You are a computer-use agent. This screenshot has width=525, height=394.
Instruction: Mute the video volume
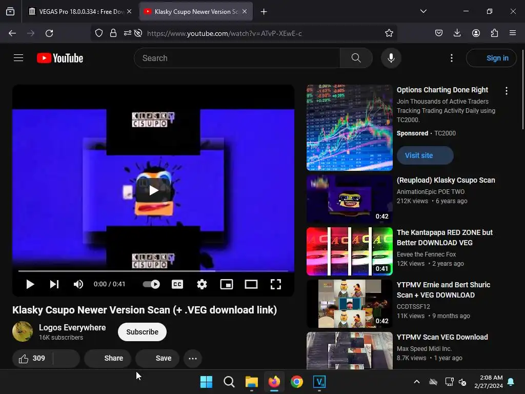point(78,284)
